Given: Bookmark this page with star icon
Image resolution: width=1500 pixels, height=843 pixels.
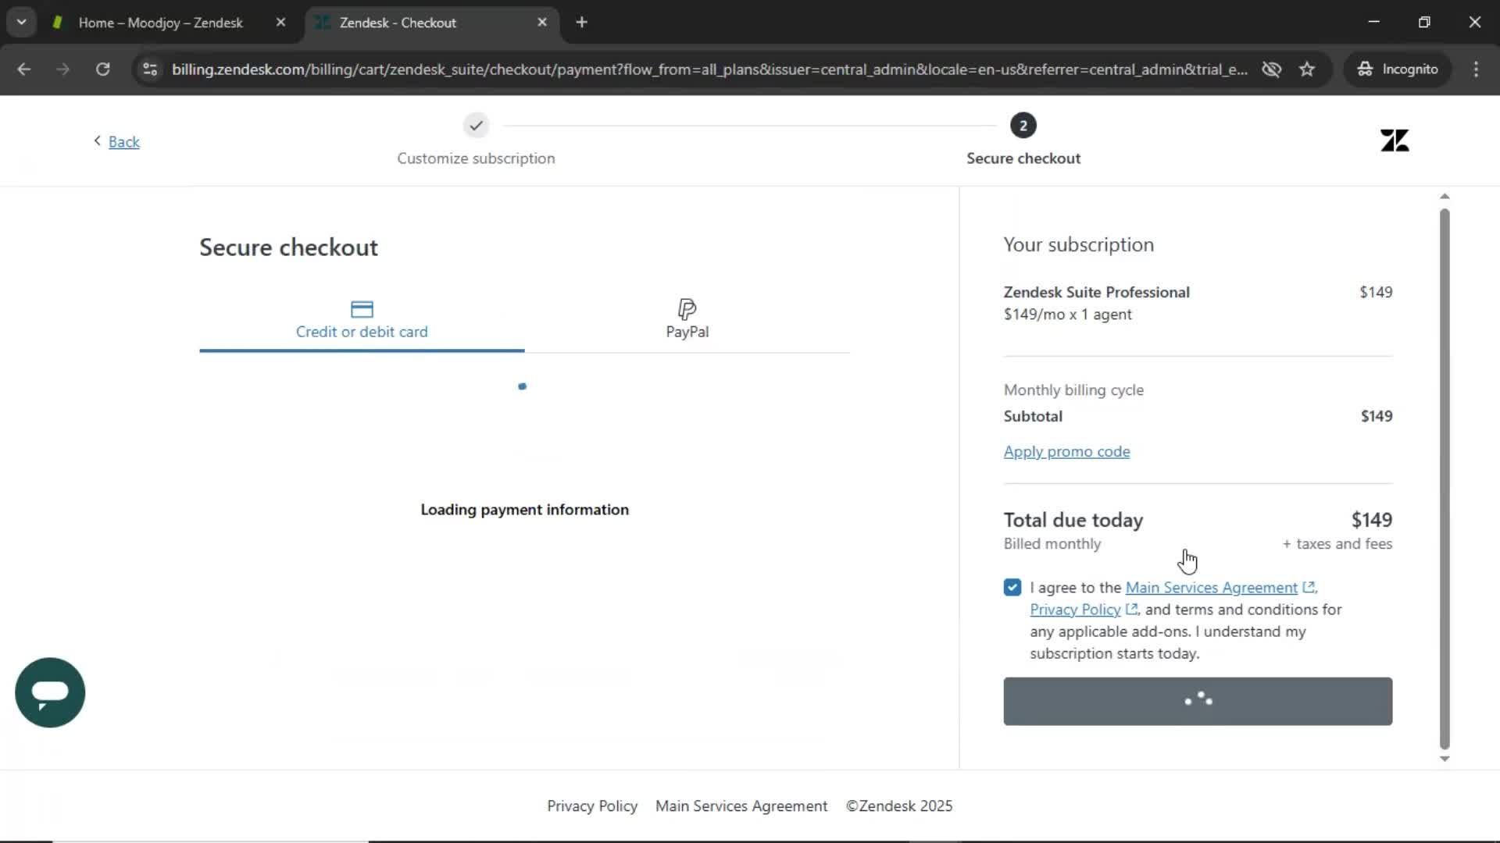Looking at the screenshot, I should (x=1307, y=69).
